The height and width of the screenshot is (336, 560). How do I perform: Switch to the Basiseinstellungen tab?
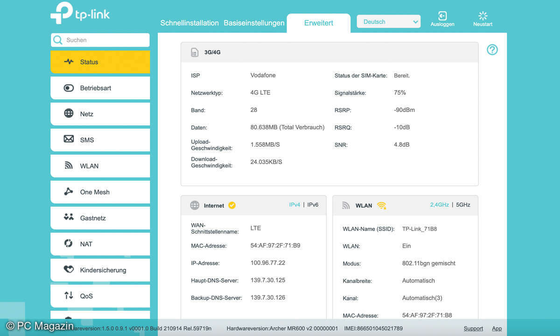(254, 23)
